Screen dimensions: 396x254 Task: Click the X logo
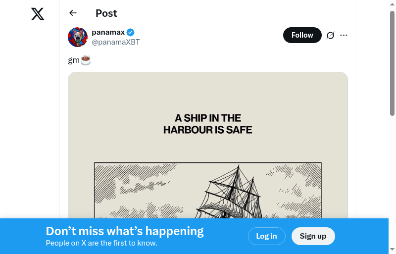tap(38, 14)
